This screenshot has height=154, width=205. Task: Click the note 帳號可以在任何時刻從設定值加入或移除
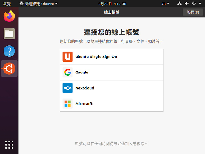pos(111,144)
